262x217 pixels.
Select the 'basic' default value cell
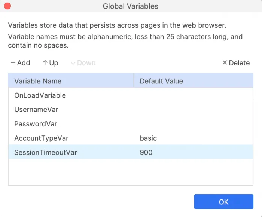[149, 138]
